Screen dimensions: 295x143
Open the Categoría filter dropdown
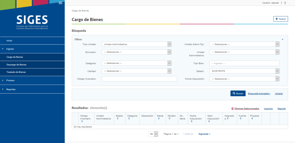(x=136, y=63)
